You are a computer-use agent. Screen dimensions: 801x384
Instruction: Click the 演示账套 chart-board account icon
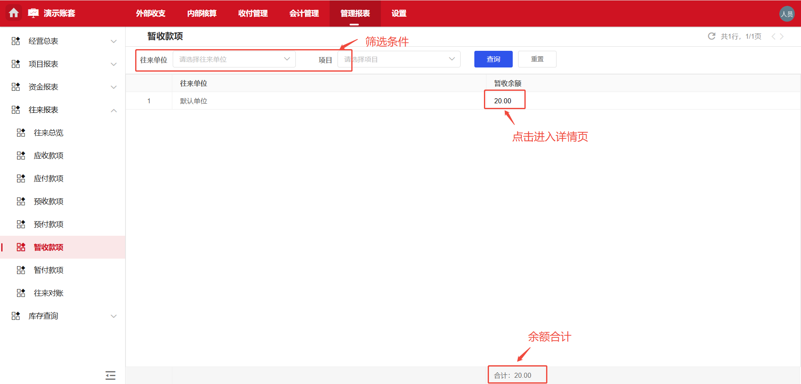click(x=33, y=13)
